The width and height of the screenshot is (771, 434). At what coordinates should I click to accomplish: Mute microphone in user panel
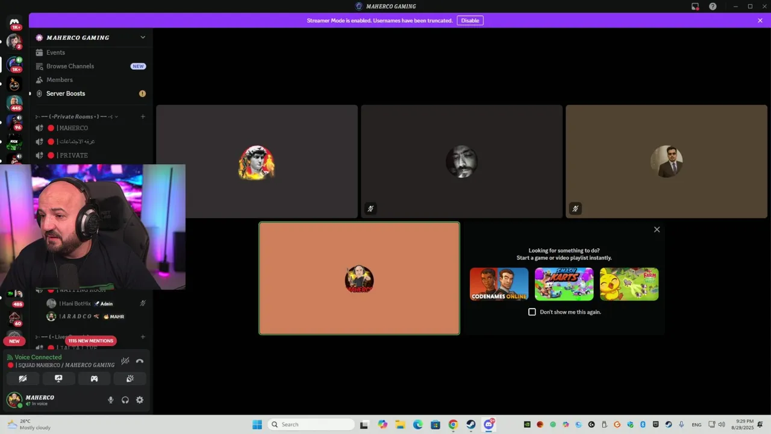tap(110, 400)
